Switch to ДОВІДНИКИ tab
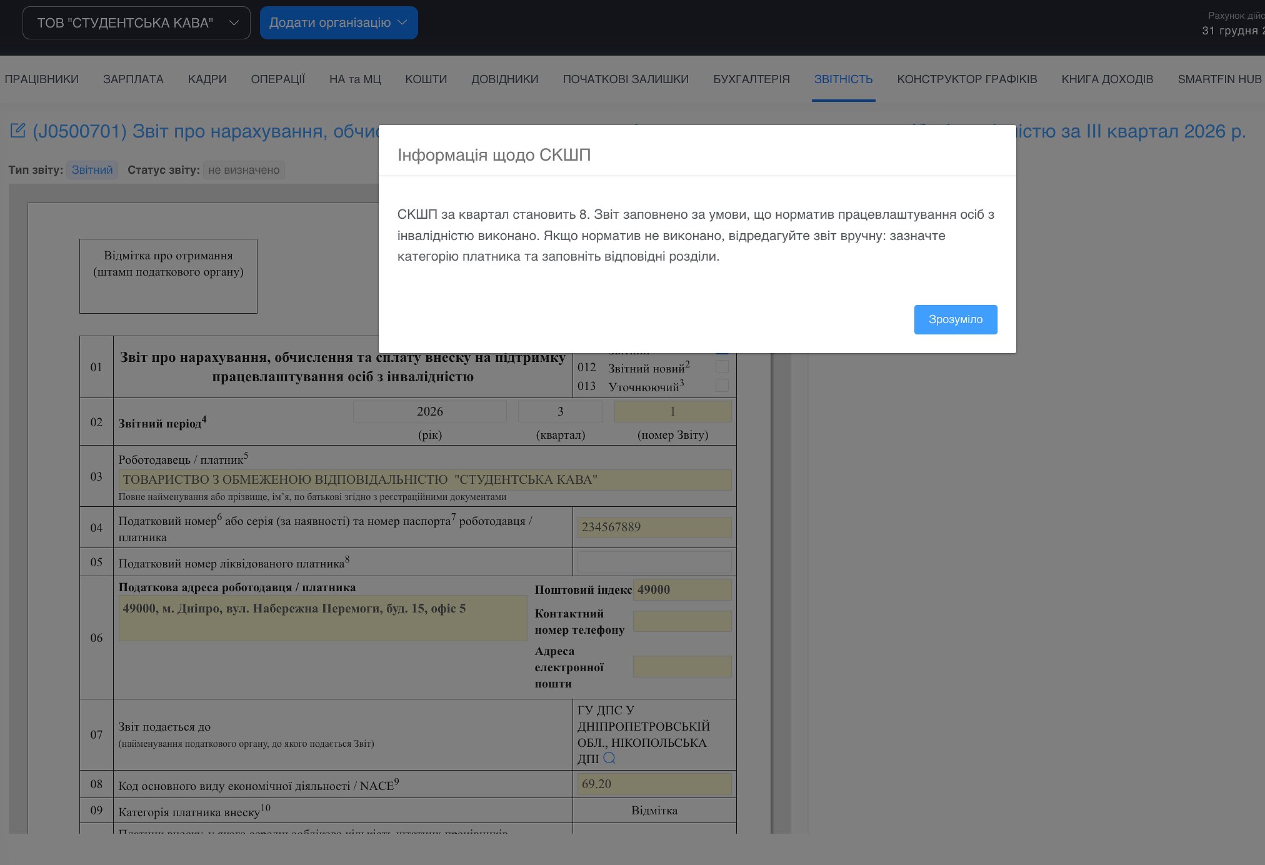 point(505,79)
